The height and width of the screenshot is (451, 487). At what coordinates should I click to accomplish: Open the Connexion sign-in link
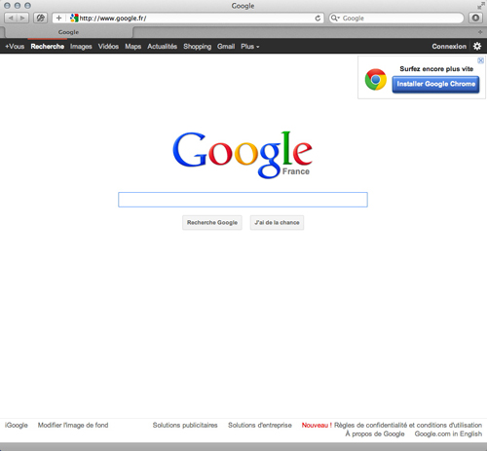pyautogui.click(x=449, y=47)
